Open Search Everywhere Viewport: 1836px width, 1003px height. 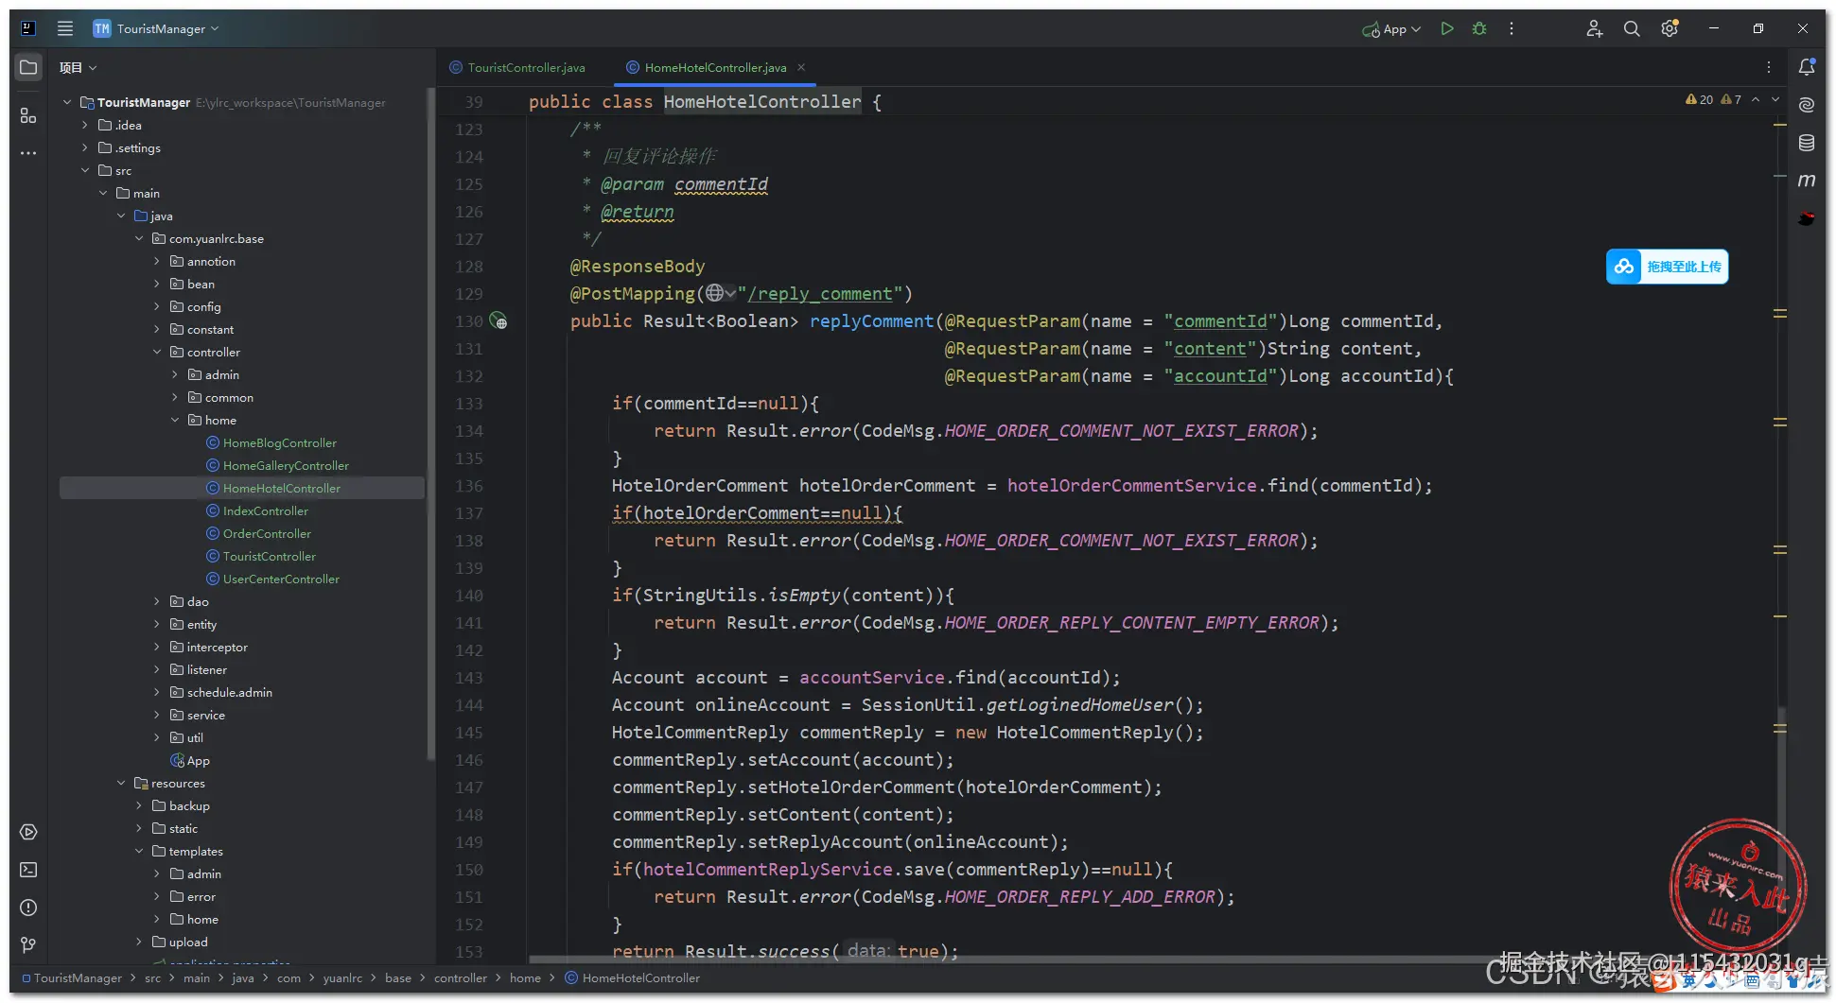[1632, 28]
